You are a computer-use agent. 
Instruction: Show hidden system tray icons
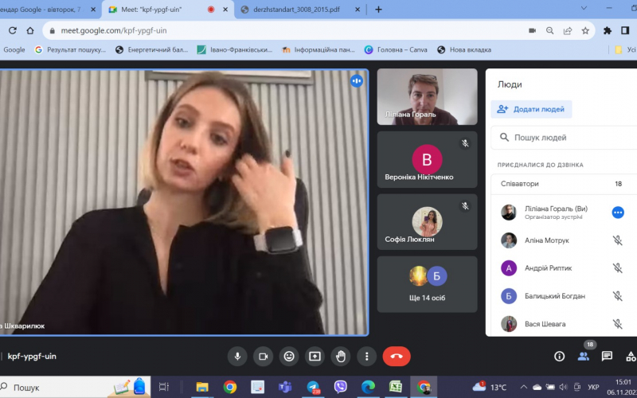[x=524, y=387]
